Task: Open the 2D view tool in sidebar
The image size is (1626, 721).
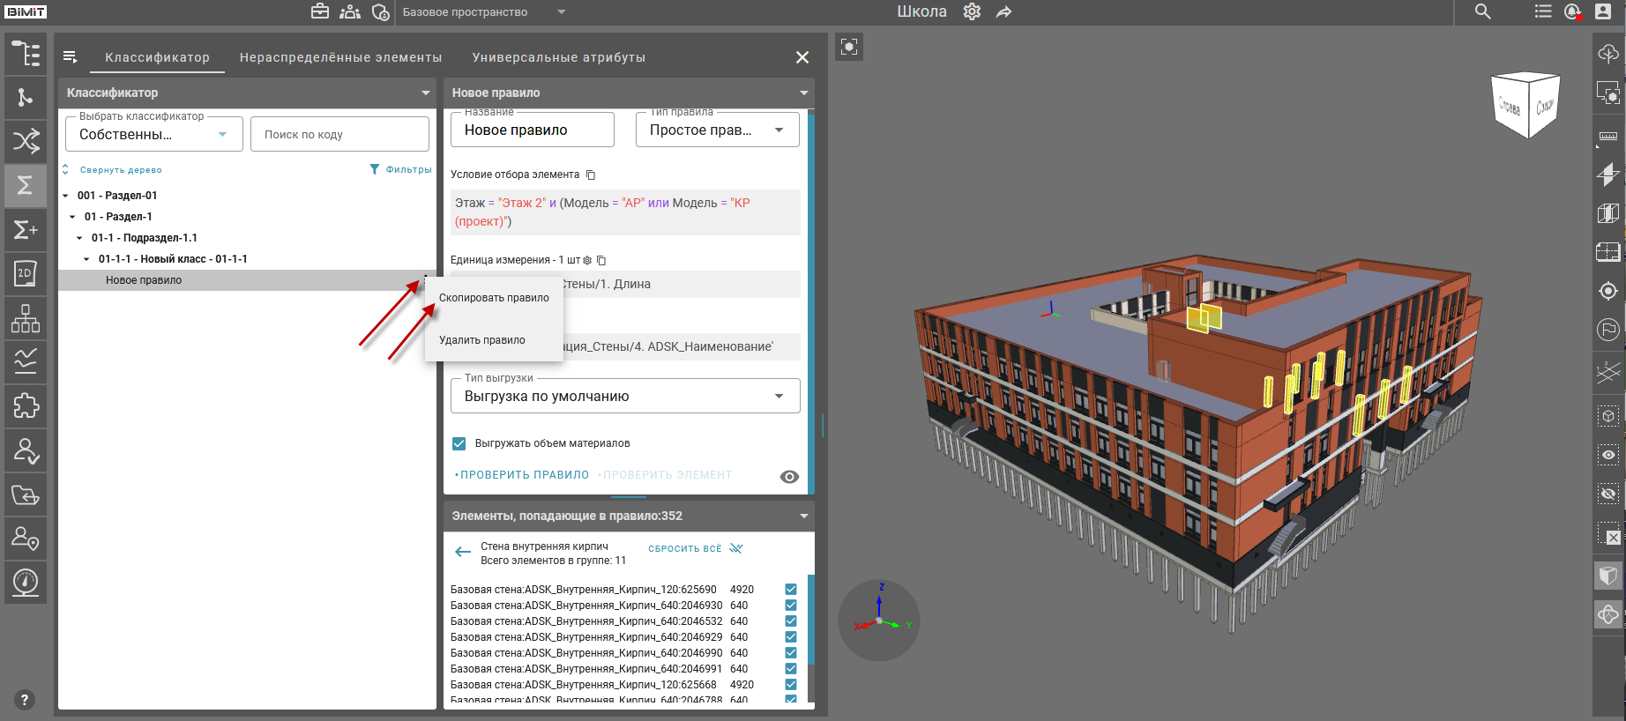Action: click(26, 273)
